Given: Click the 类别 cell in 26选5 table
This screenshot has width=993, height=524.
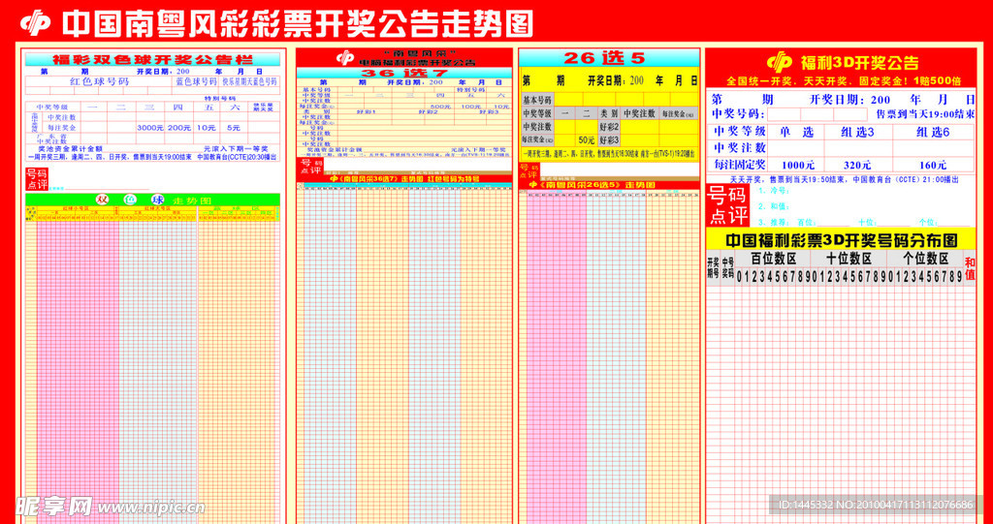Looking at the screenshot, I should coord(609,113).
